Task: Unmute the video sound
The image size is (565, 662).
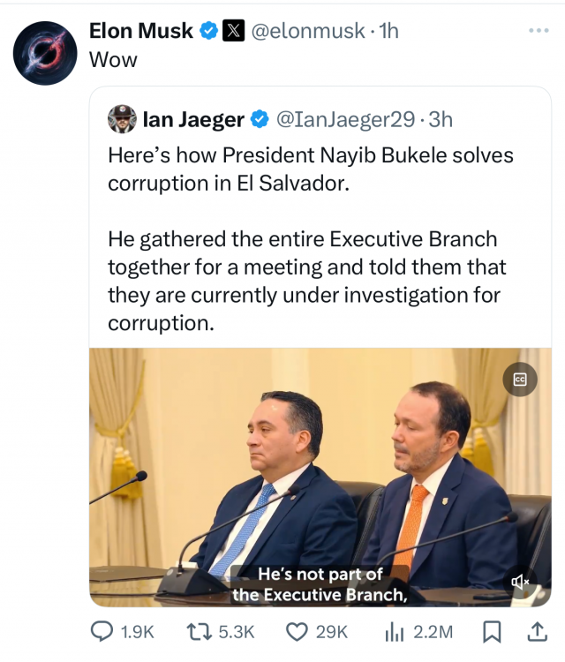Action: (520, 581)
